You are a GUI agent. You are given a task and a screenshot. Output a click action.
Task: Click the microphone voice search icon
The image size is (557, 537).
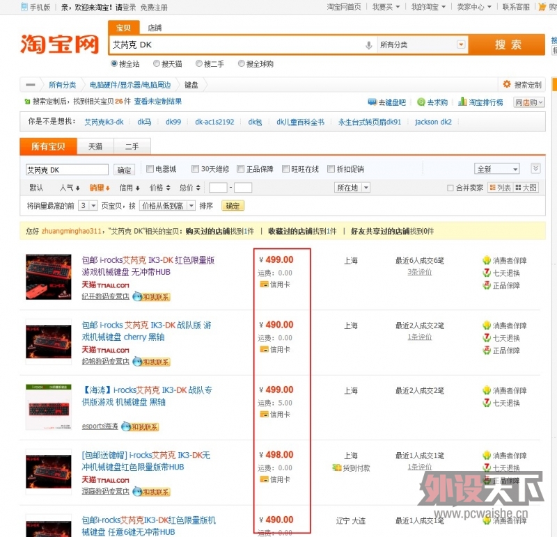click(369, 45)
